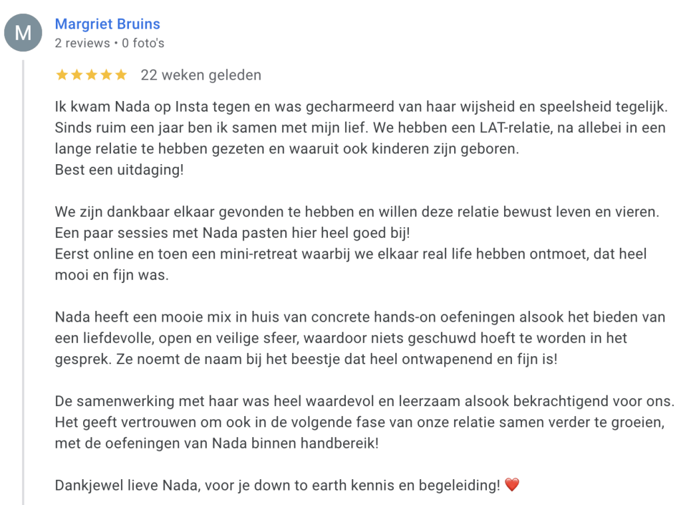Click the sentence "We zijn dankbaar elkaar"
The height and width of the screenshot is (505, 681).
356,213
